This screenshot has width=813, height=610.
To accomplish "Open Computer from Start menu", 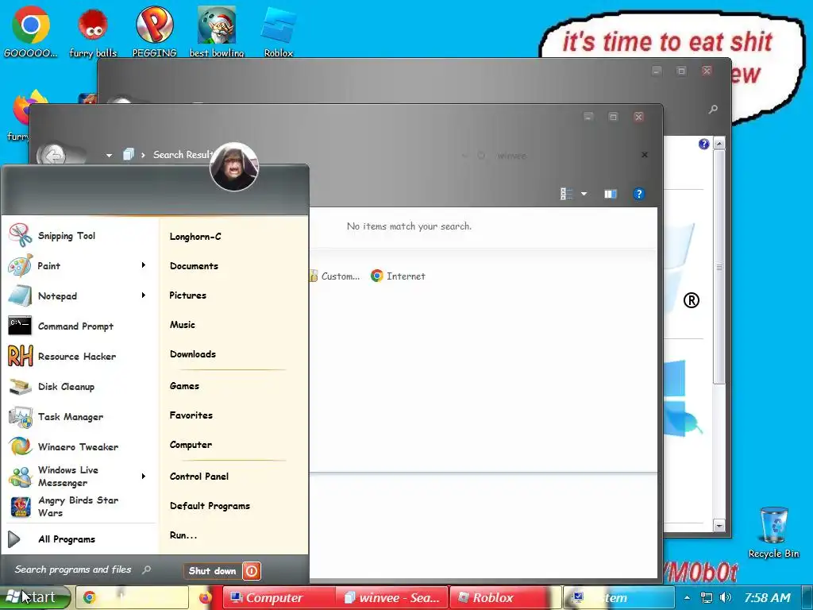I will click(x=191, y=445).
